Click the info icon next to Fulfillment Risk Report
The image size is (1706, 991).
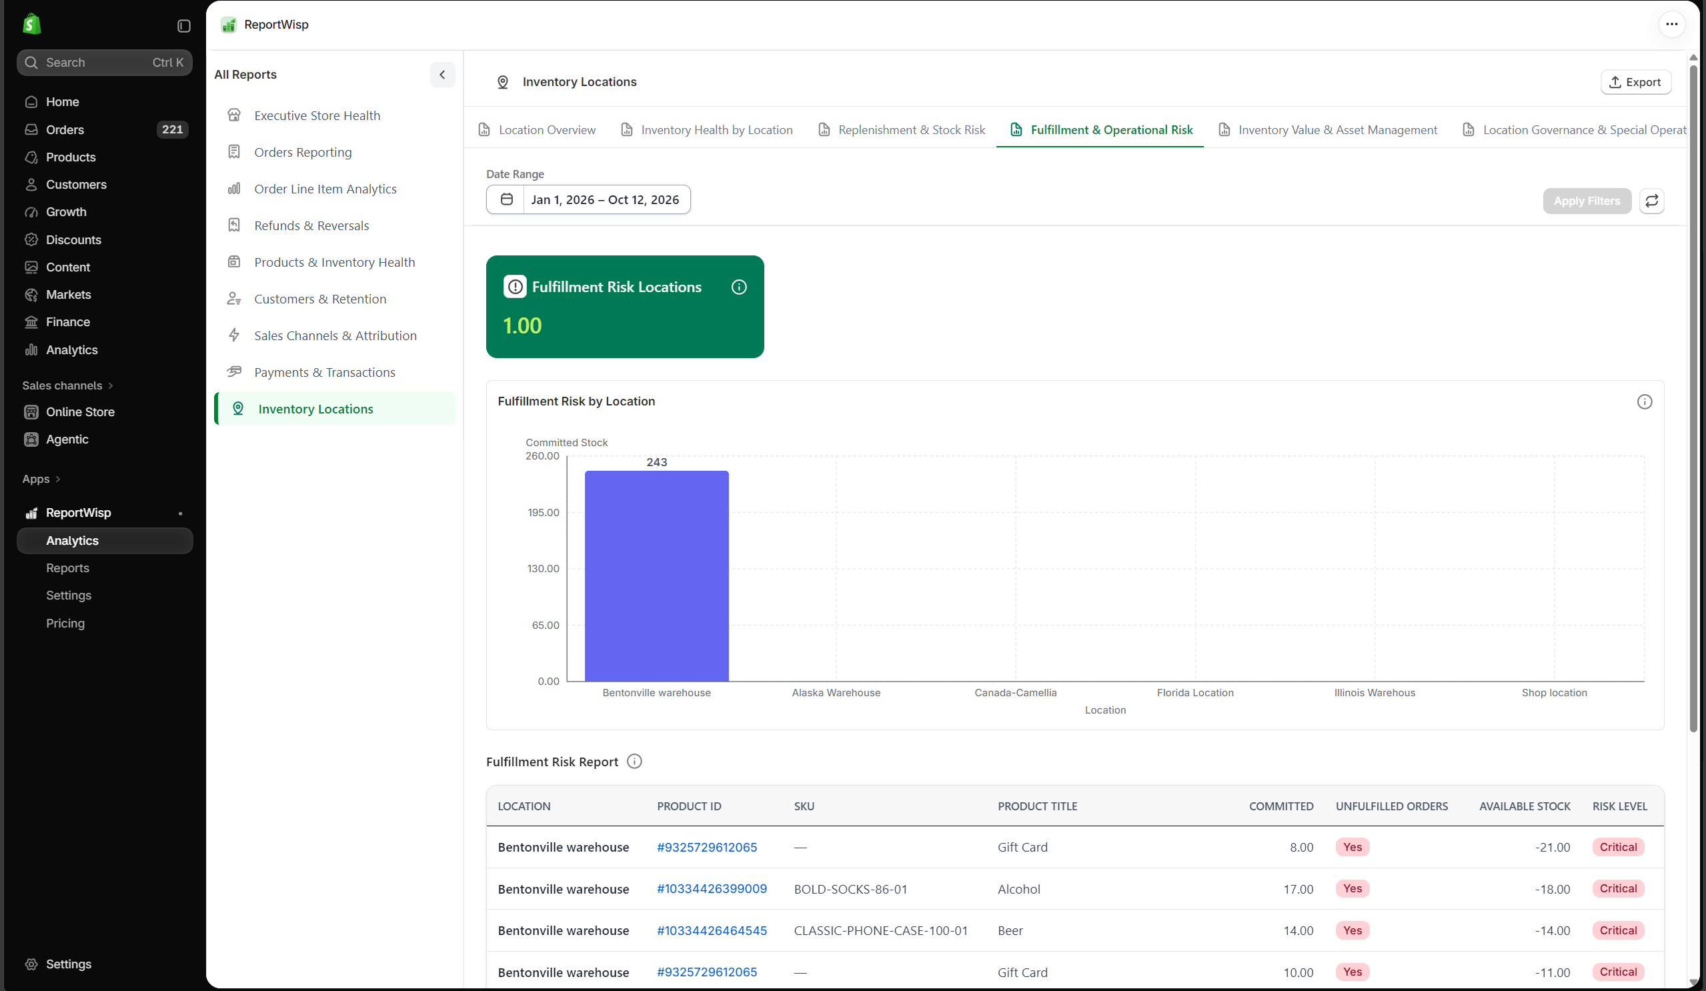pos(634,762)
